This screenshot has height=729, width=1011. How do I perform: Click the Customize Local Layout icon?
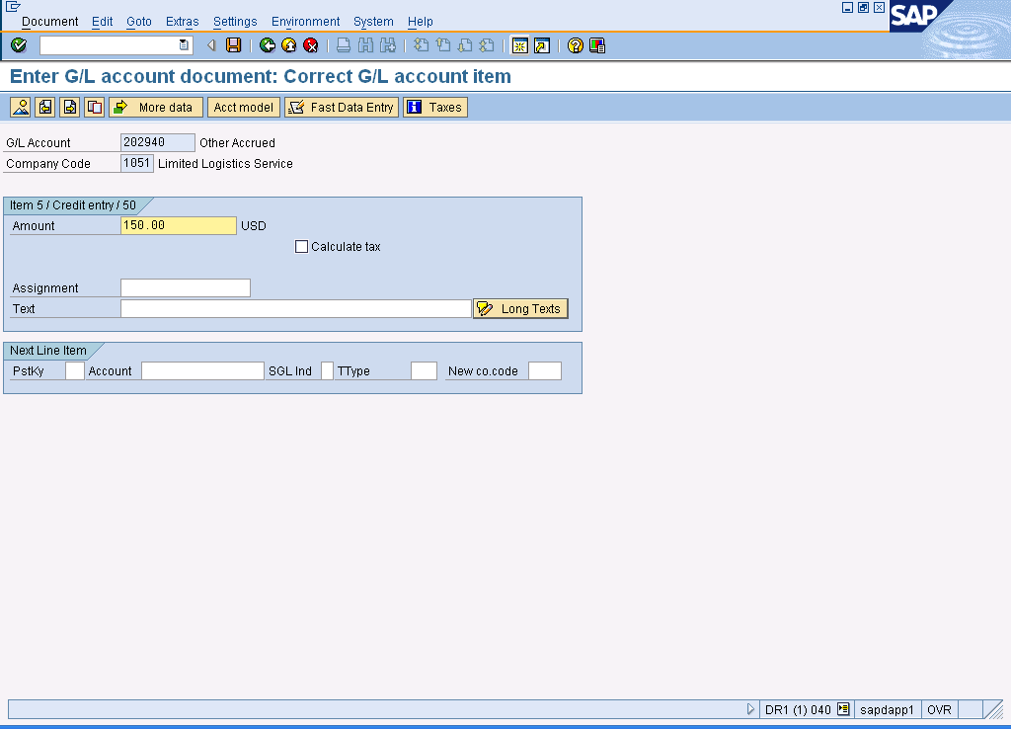pos(597,45)
